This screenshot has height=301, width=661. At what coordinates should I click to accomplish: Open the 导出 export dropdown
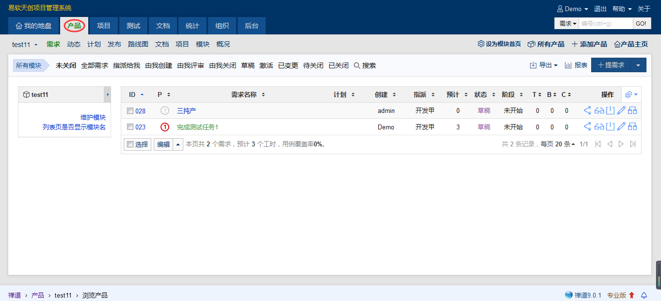tap(544, 65)
